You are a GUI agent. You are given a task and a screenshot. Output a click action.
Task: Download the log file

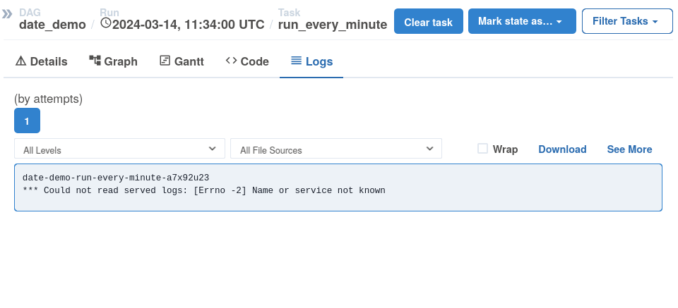[562, 149]
